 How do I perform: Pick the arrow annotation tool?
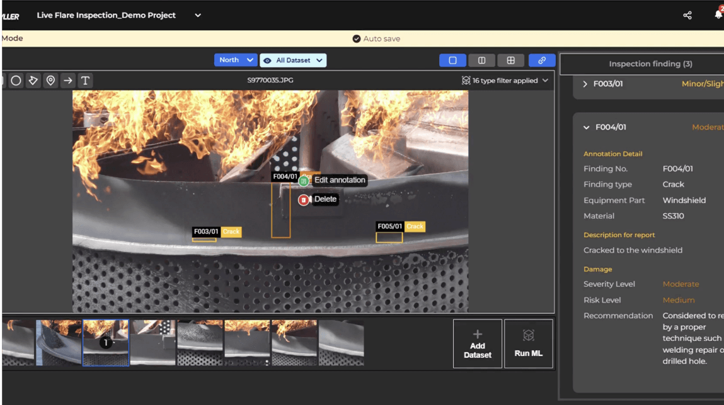[x=68, y=80]
